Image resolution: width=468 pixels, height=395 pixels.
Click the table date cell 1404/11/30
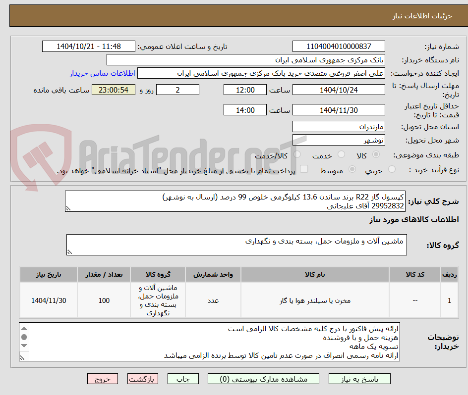(49, 300)
